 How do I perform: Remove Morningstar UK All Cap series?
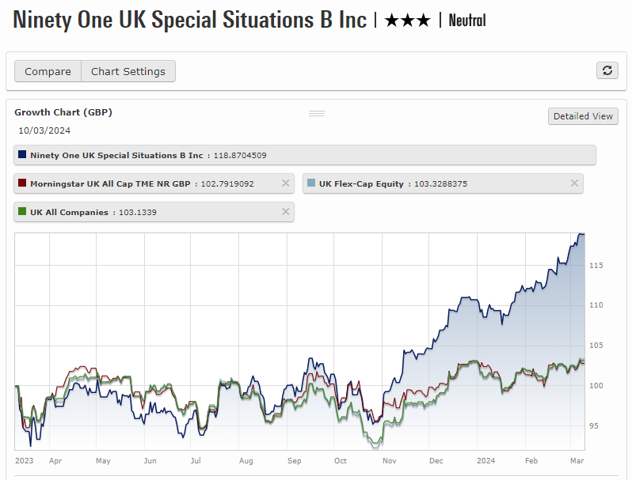click(x=286, y=183)
